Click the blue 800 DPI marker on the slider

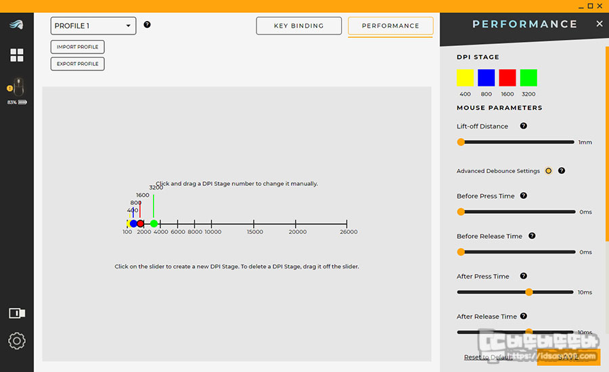tap(133, 224)
